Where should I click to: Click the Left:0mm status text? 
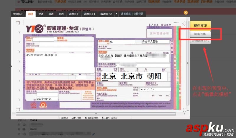tap(76, 118)
